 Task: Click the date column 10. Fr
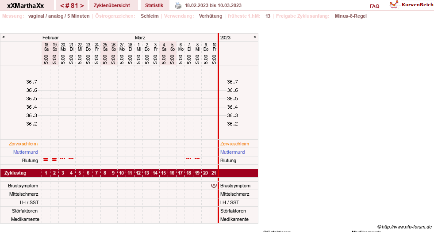[214, 47]
